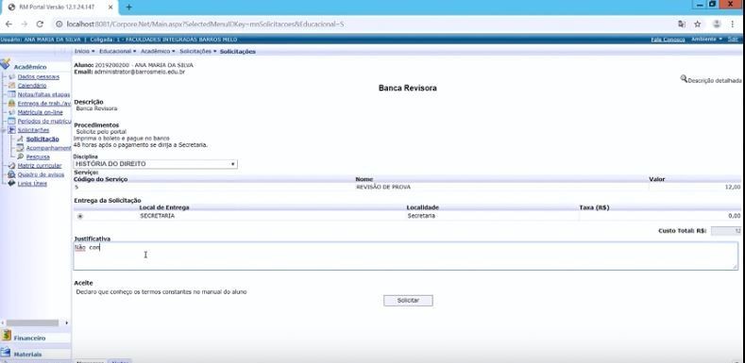Click the Solicitar button
This screenshot has width=745, height=363.
click(408, 301)
